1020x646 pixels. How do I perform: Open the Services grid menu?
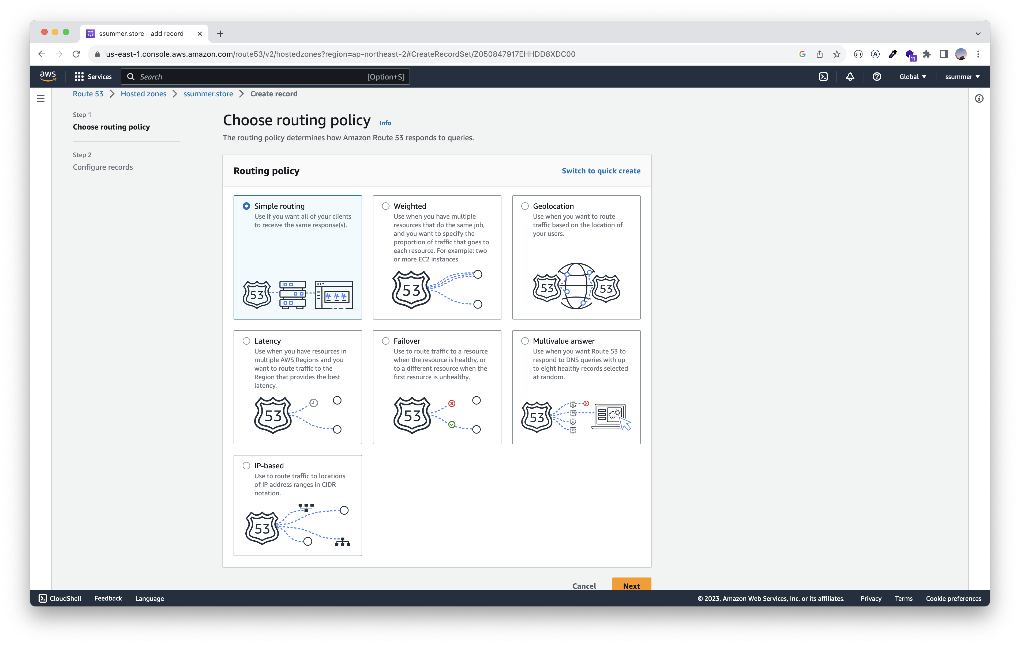[x=93, y=77]
